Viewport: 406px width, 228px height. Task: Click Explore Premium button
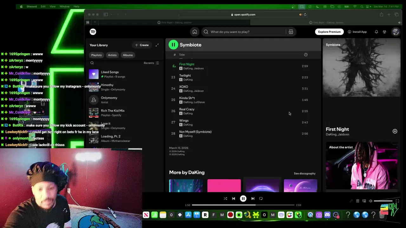point(329,32)
